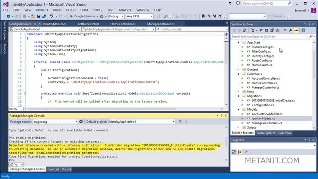Click the Open File folder icon in the toolbar
The height and width of the screenshot is (179, 318).
[x=33, y=16]
